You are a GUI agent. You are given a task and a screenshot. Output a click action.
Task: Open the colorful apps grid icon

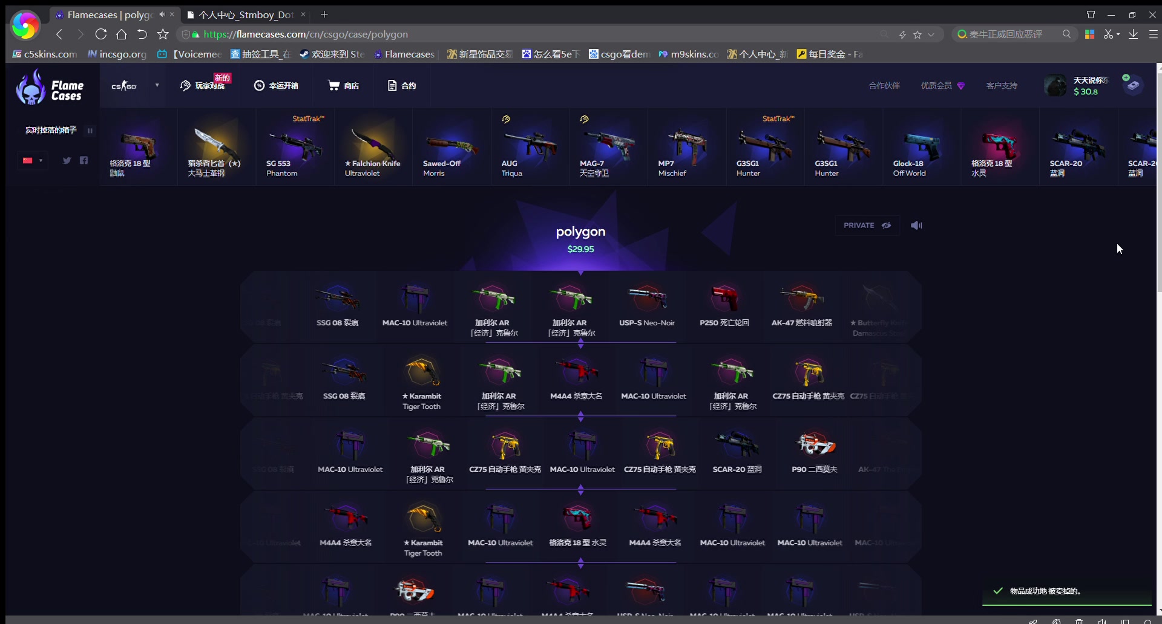coord(1090,34)
